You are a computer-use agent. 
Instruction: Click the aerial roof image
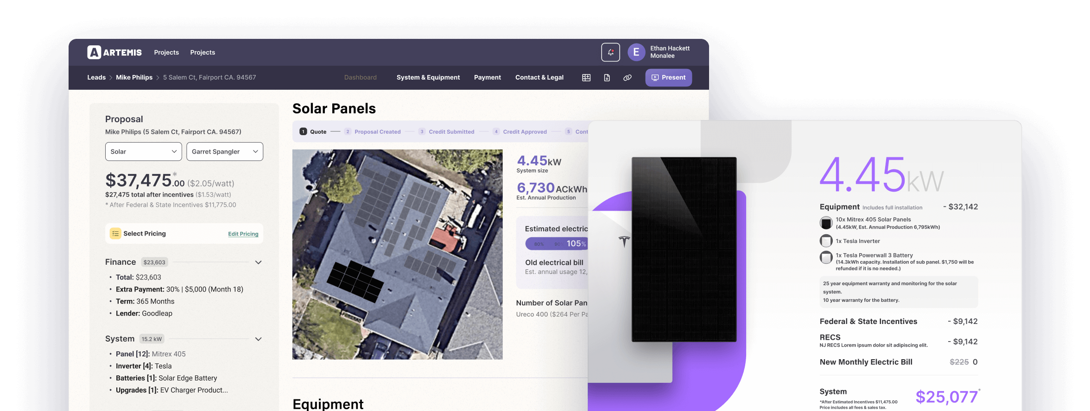(397, 254)
